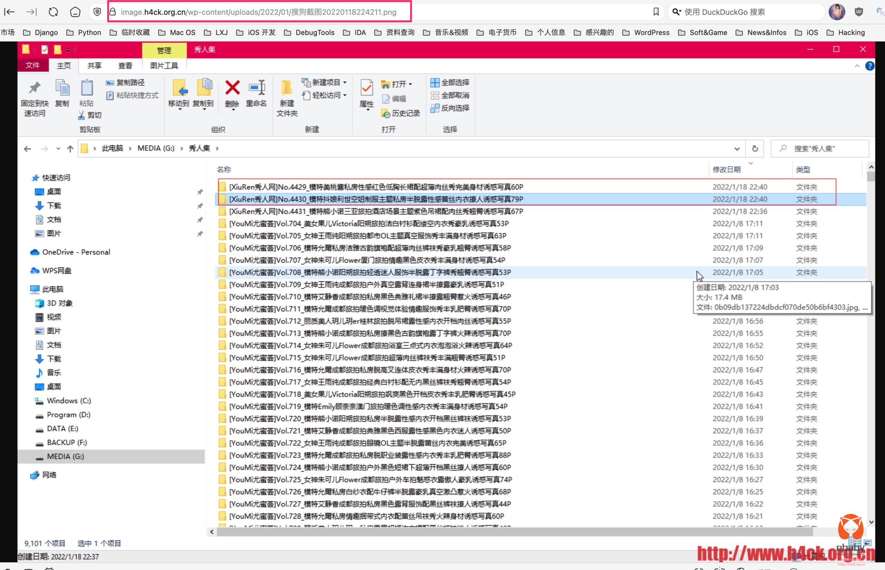The width and height of the screenshot is (885, 570).
Task: Click the Cut scissors icon
Action: (81, 116)
